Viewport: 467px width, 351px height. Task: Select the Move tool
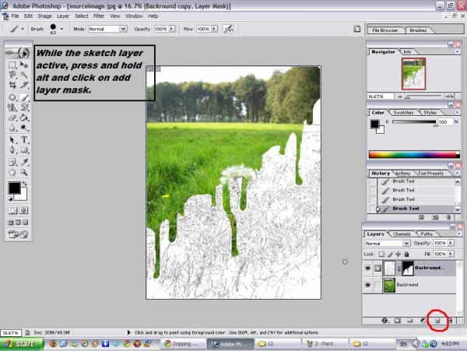point(24,65)
